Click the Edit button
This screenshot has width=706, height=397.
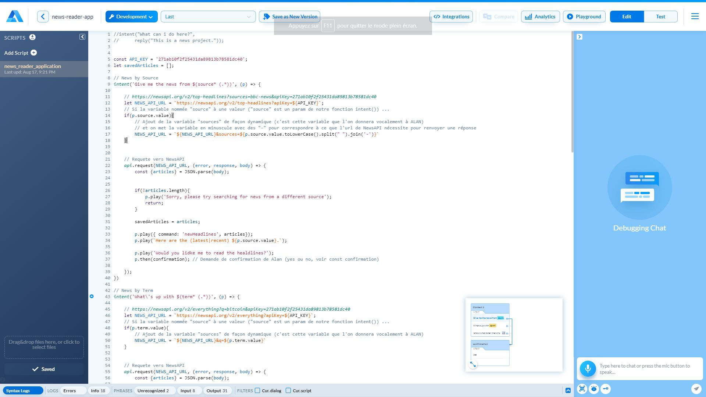pos(627,16)
